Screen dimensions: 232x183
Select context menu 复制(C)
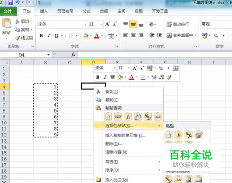coord(129,100)
